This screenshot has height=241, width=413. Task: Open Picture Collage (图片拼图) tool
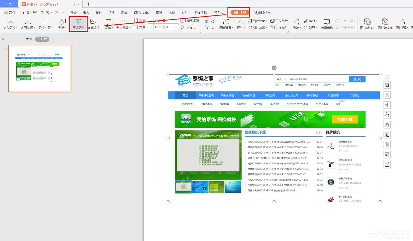click(45, 24)
